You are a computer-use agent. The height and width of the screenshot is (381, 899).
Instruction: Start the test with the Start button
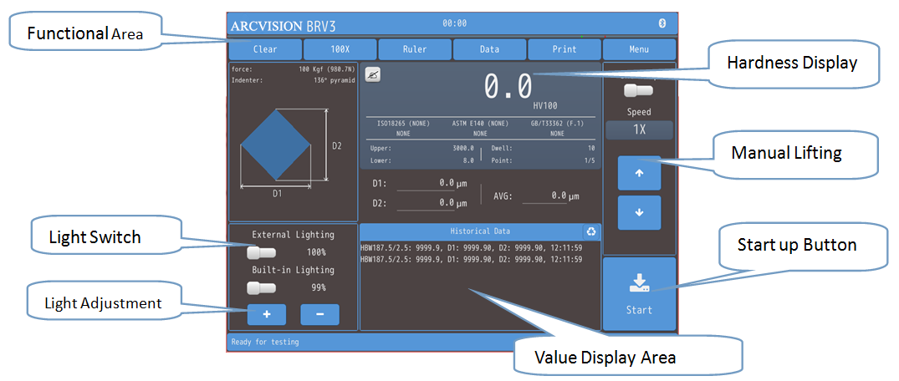639,294
